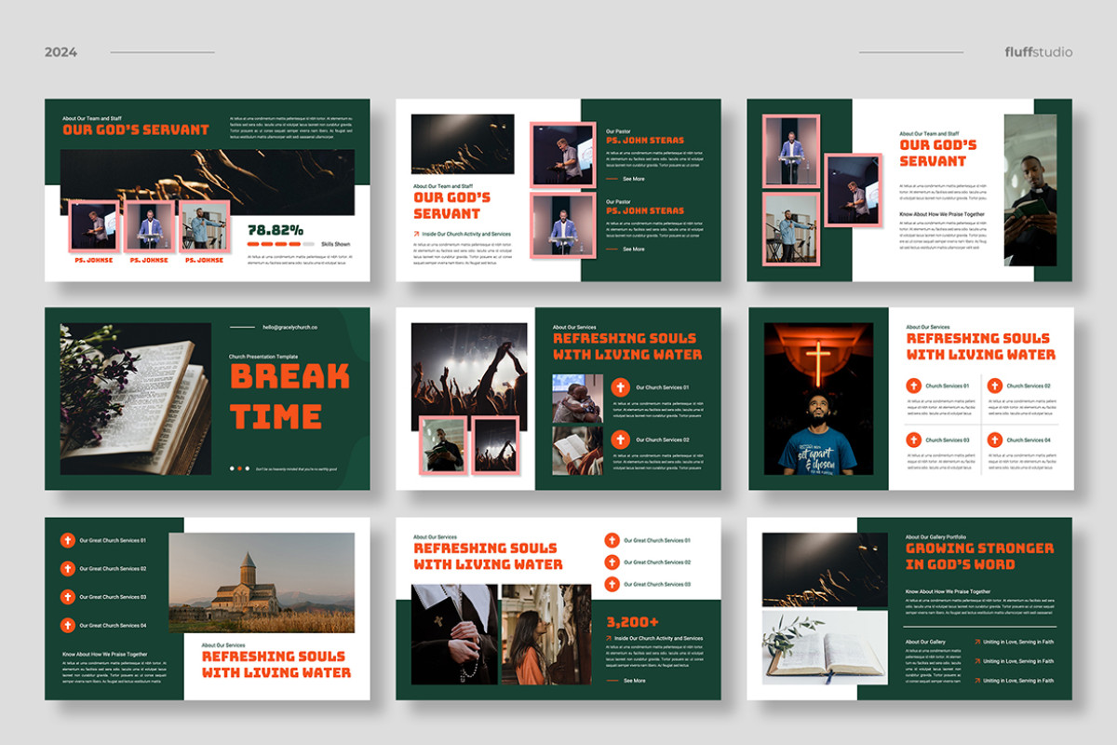The image size is (1117, 745).
Task: Click cross icon beside Our Church Services 02
Action: pyautogui.click(x=621, y=440)
